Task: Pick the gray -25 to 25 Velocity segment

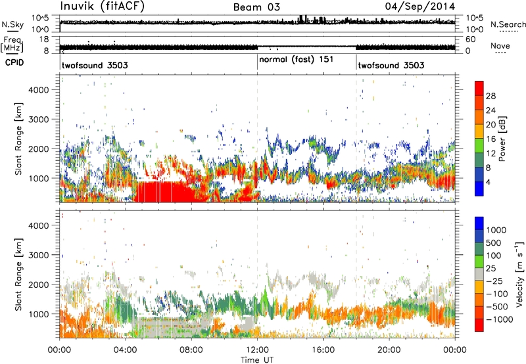Action: point(479,275)
